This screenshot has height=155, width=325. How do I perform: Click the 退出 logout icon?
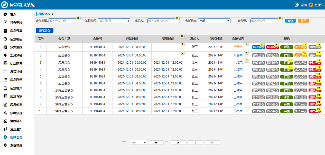[x=297, y=5]
